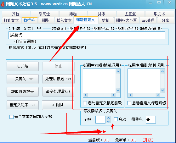This screenshot has width=176, height=143.
Task: Switch to the 删字/大小写 tab
Action: (x=127, y=20)
